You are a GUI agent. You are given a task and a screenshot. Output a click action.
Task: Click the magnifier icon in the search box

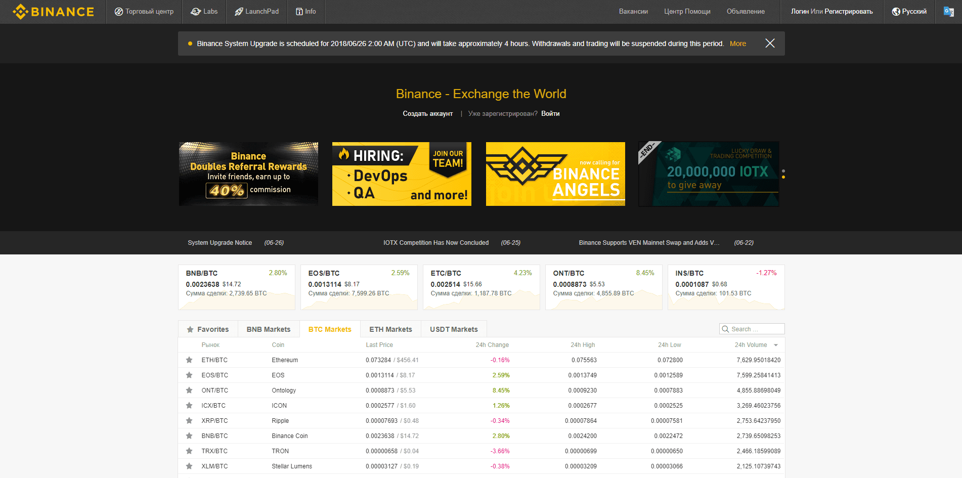coord(725,329)
